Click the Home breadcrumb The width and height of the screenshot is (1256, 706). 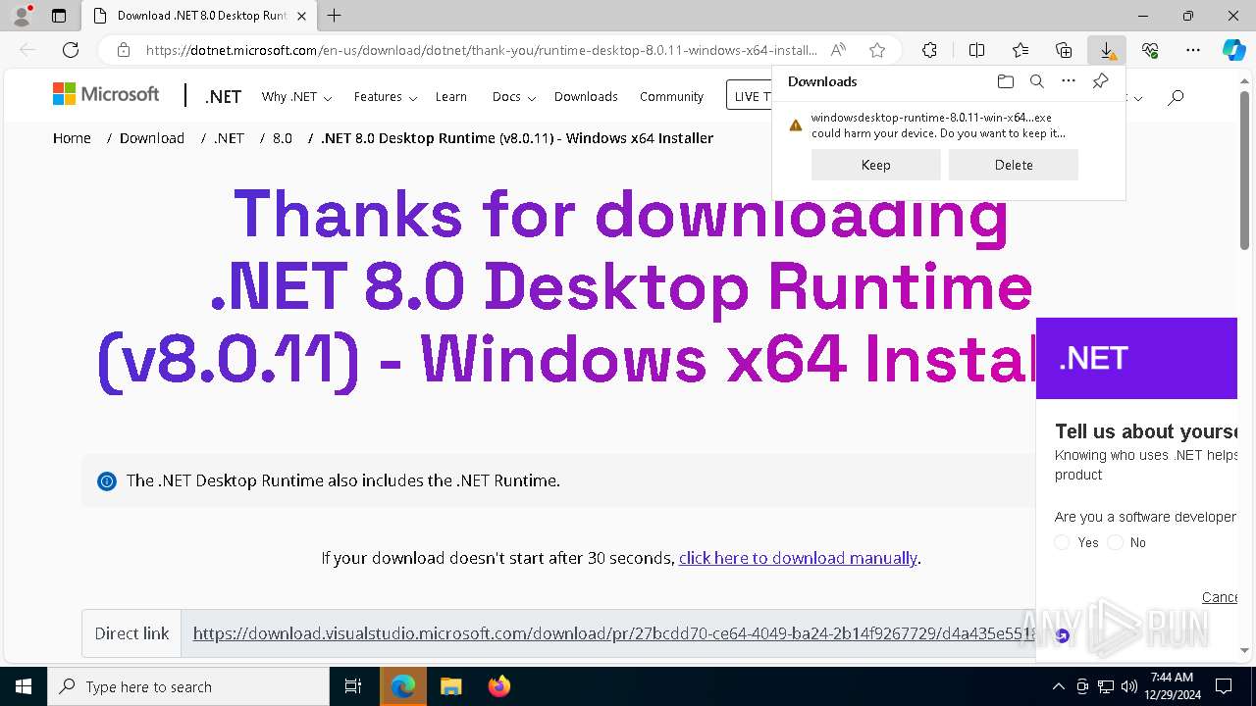tap(72, 138)
